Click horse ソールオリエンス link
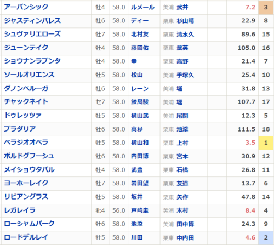Image resolution: width=274 pixels, height=245 pixels. tap(29, 75)
